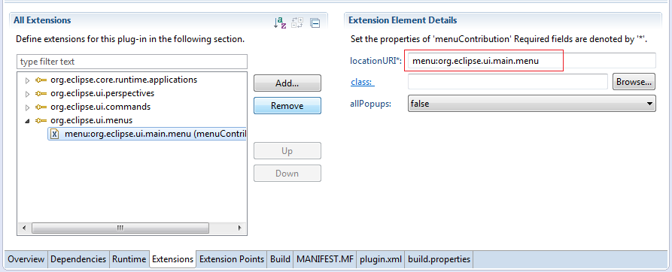Switch to the MANIFEST.MF tab

325,259
